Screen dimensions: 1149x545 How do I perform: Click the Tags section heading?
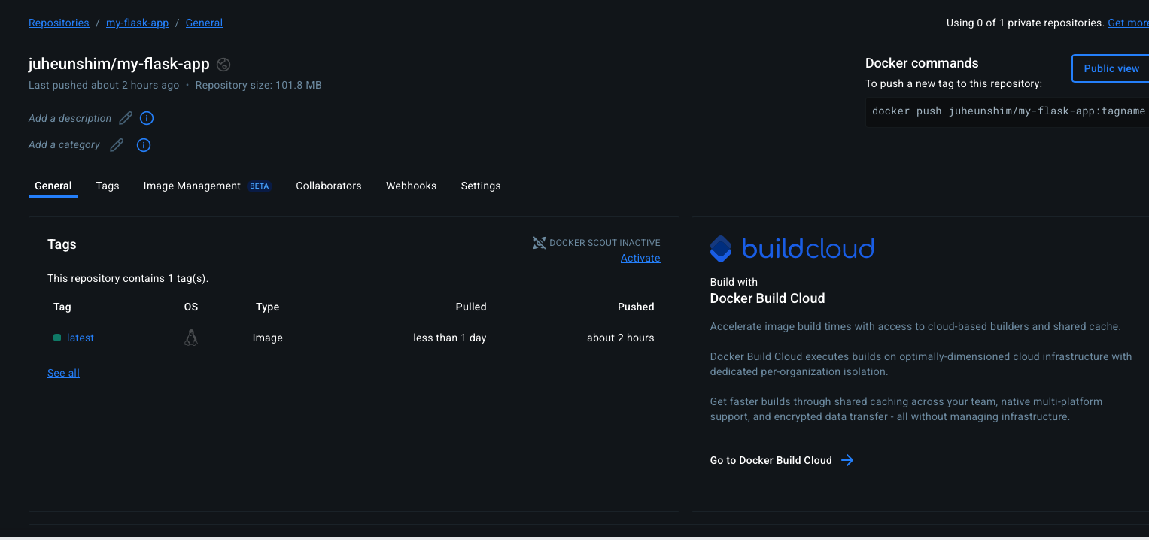coord(62,244)
